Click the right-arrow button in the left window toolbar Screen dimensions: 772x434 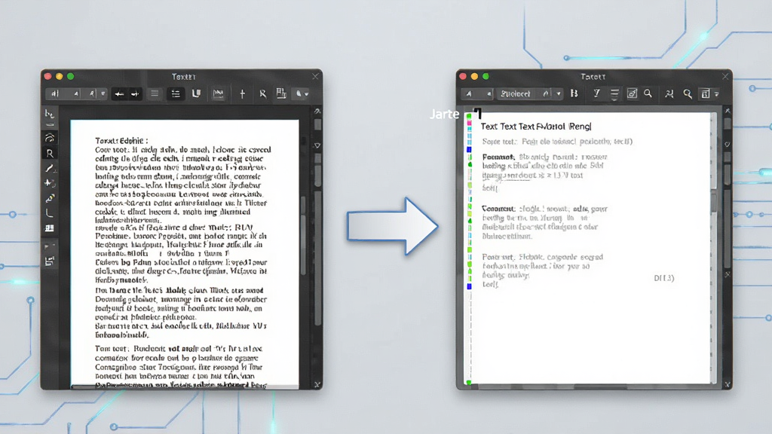(135, 94)
